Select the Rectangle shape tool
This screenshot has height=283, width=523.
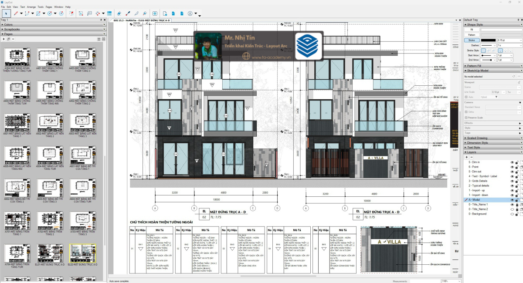(x=38, y=13)
